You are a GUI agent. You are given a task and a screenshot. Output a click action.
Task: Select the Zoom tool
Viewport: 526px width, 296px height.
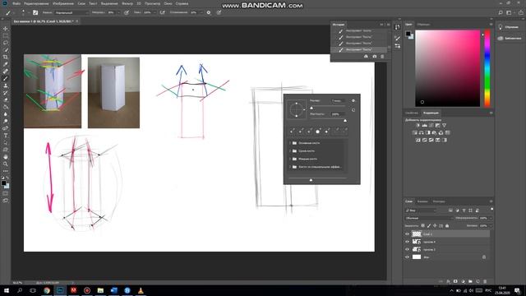(x=6, y=164)
